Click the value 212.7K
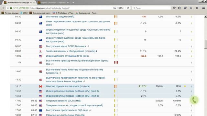Screen dimensions: 207x116 point(143,86)
